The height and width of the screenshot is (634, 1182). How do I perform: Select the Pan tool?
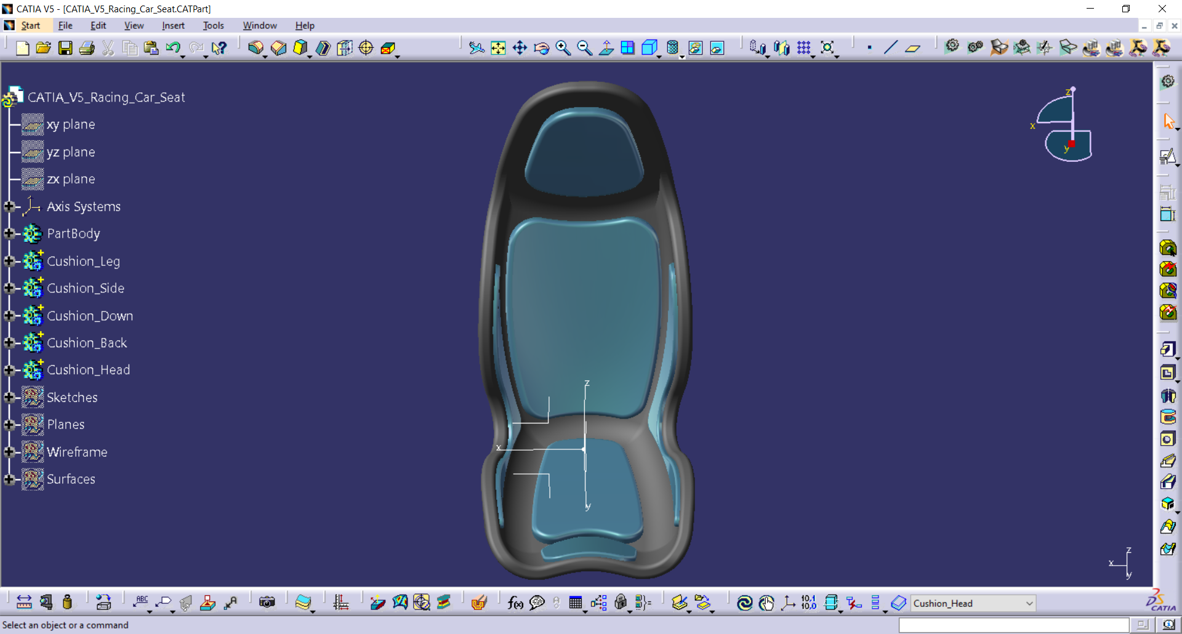520,48
